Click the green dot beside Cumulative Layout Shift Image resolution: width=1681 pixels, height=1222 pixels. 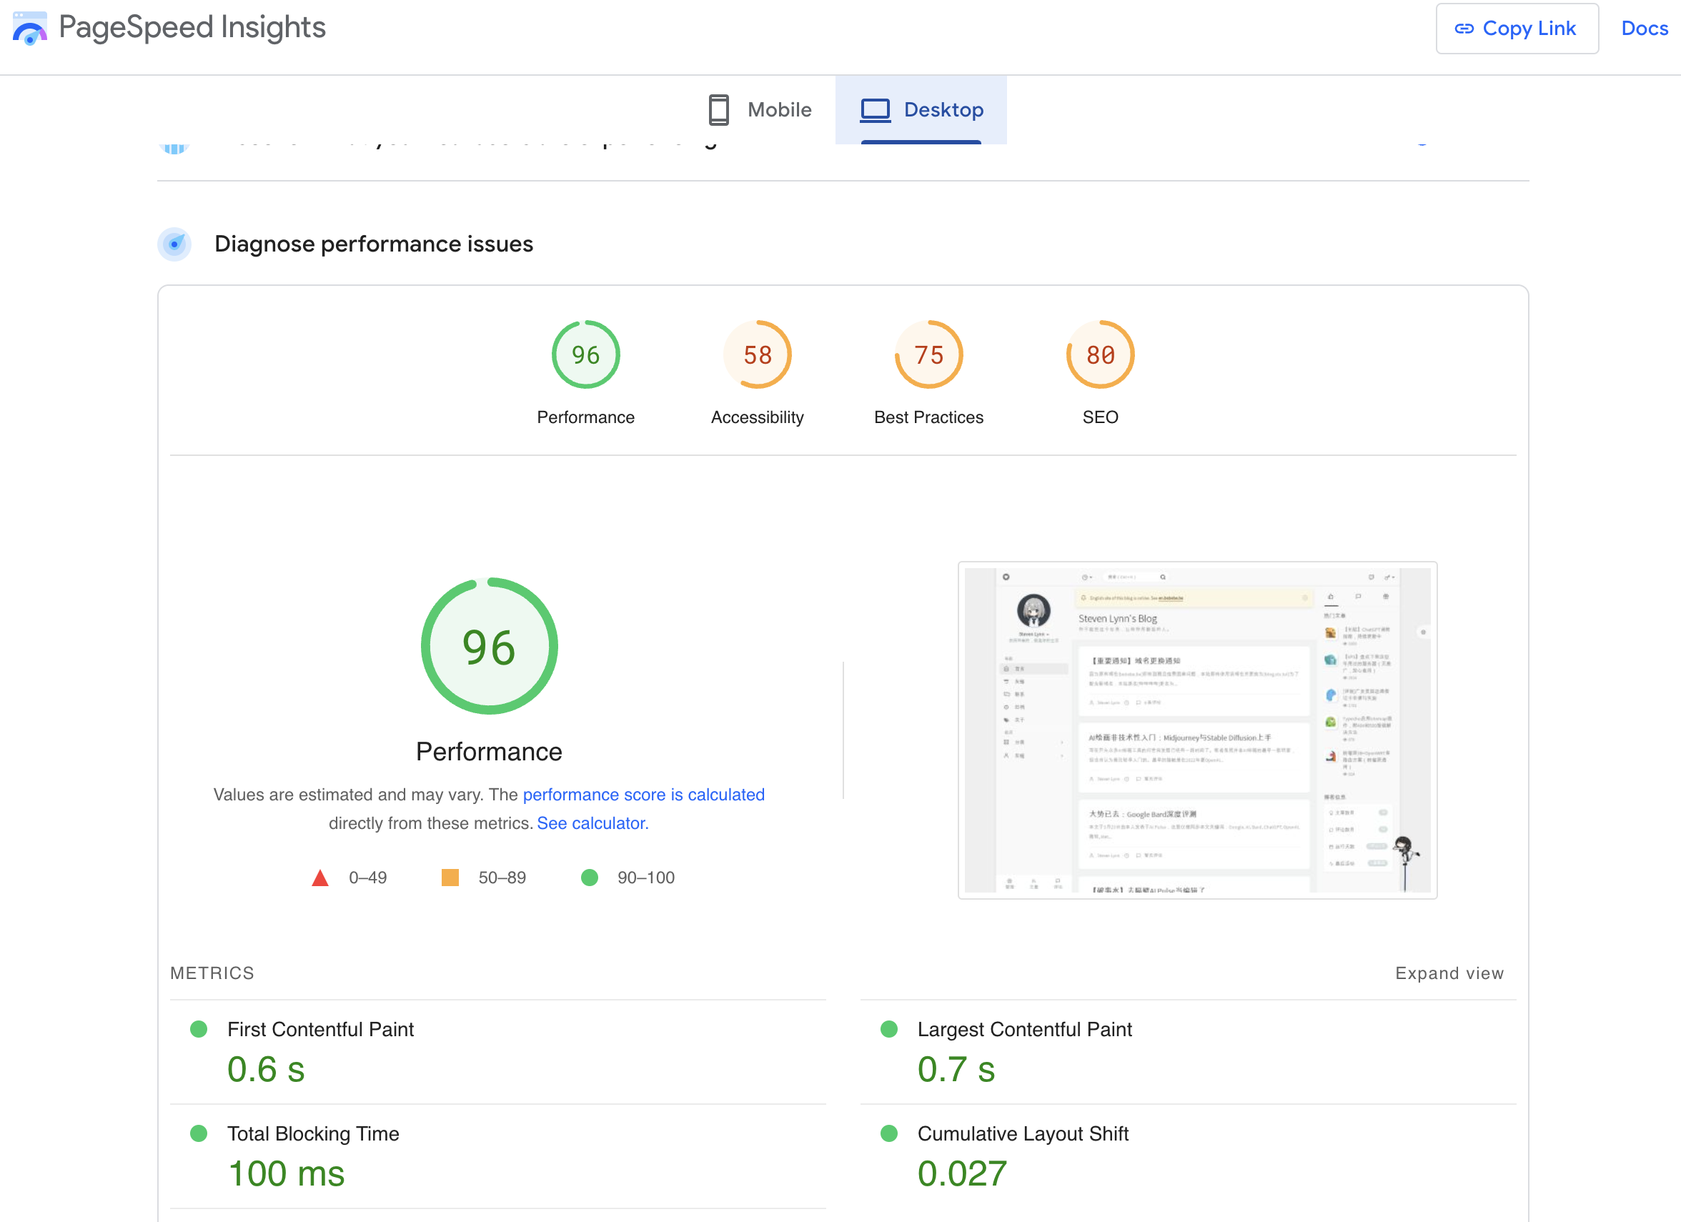click(888, 1133)
